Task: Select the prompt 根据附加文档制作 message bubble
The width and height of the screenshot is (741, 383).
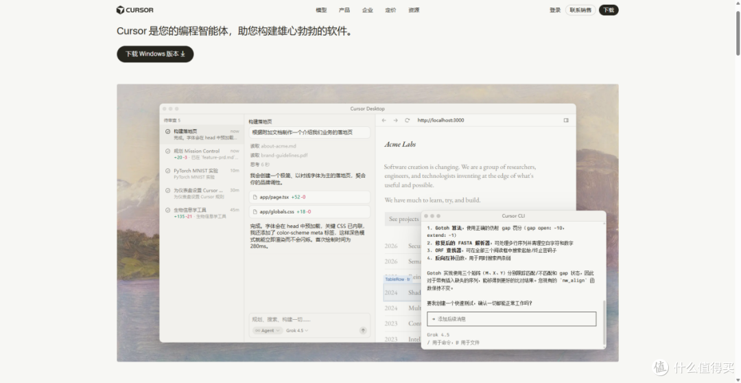Action: (x=309, y=132)
